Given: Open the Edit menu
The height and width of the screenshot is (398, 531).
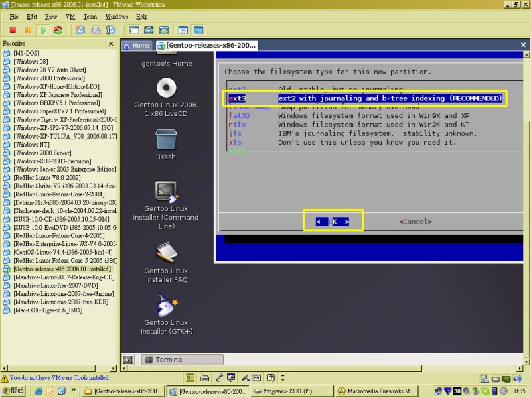Looking at the screenshot, I should 31,17.
